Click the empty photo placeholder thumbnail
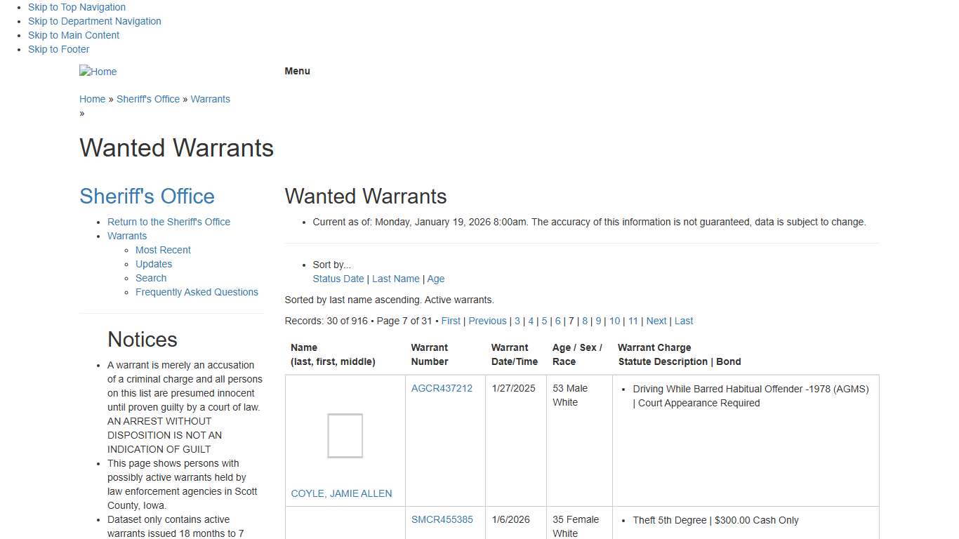Viewport: 959px width, 539px height. tap(345, 435)
